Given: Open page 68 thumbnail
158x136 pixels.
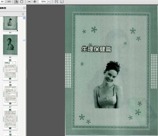Looking at the screenshot, I should click(x=10, y=119).
